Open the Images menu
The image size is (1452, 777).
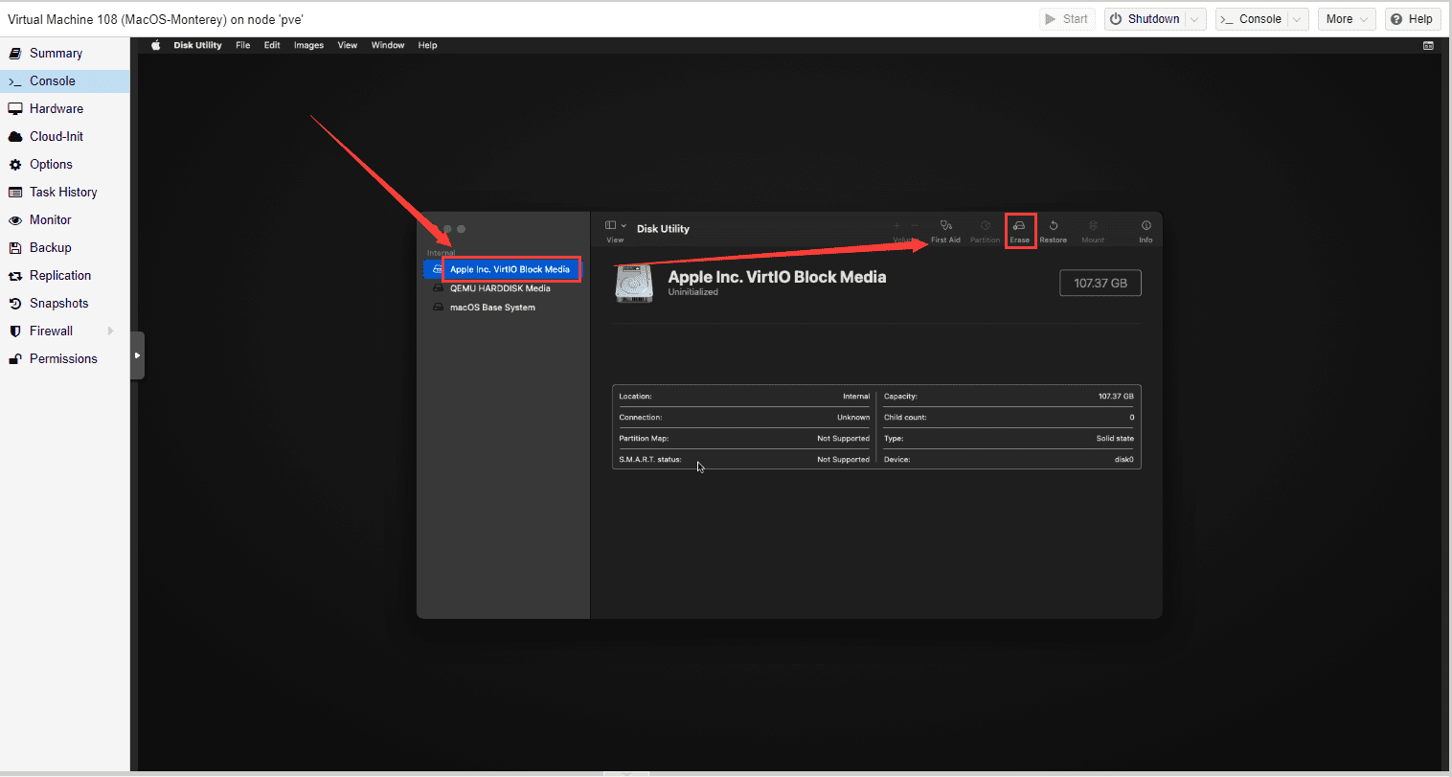(308, 45)
